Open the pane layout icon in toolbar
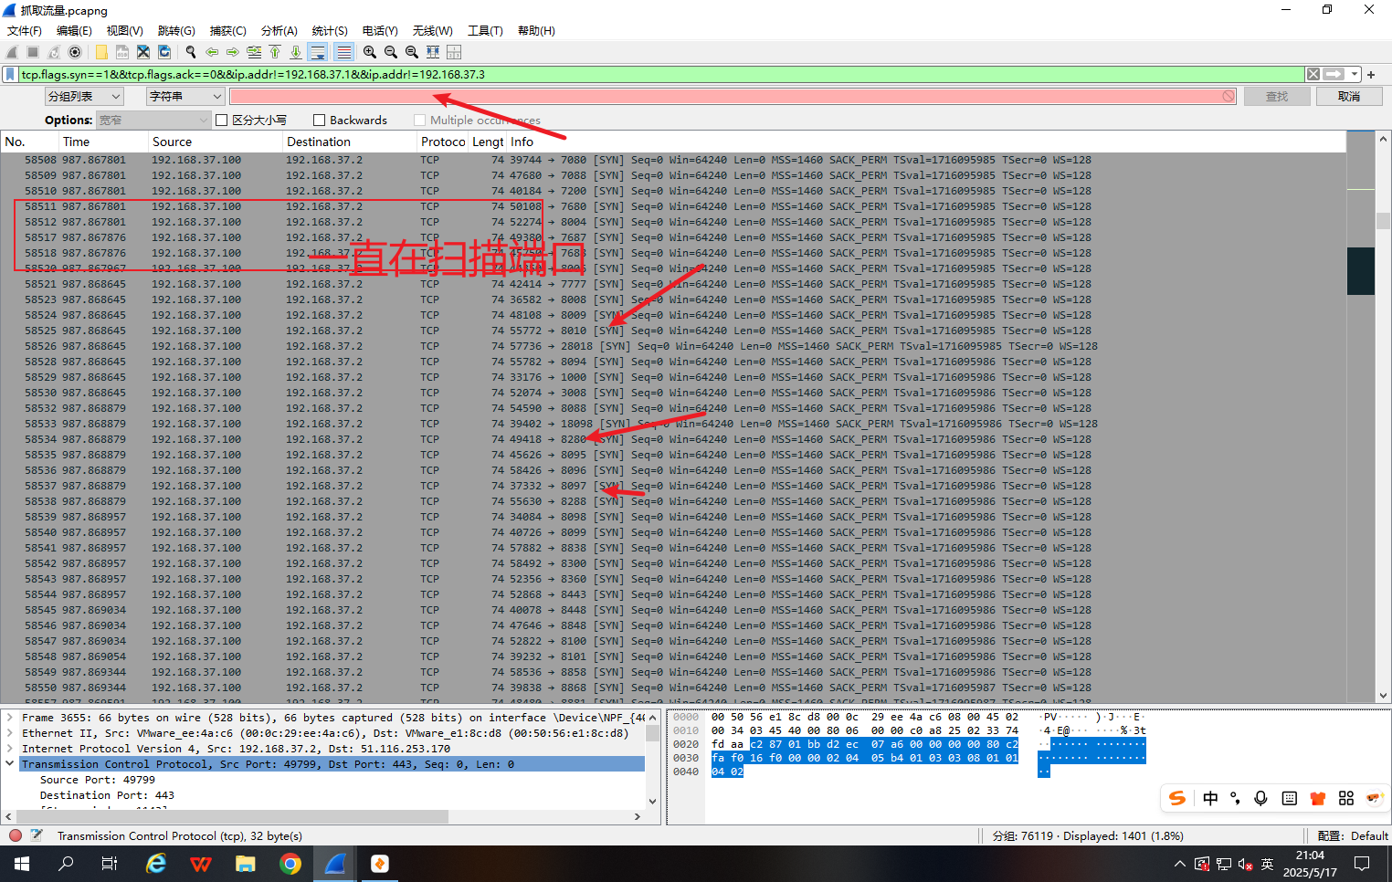The height and width of the screenshot is (882, 1392). 454,52
